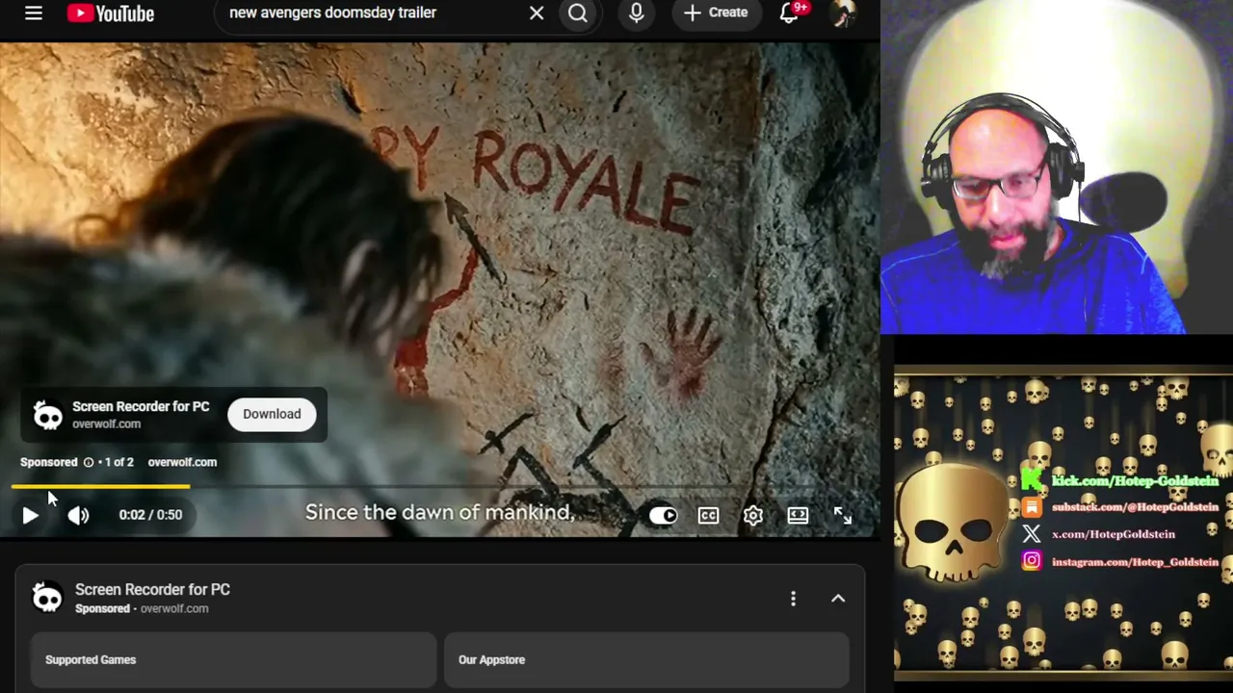Click the substack.com/@HotepGoldstein text
Image resolution: width=1233 pixels, height=693 pixels.
click(x=1135, y=507)
